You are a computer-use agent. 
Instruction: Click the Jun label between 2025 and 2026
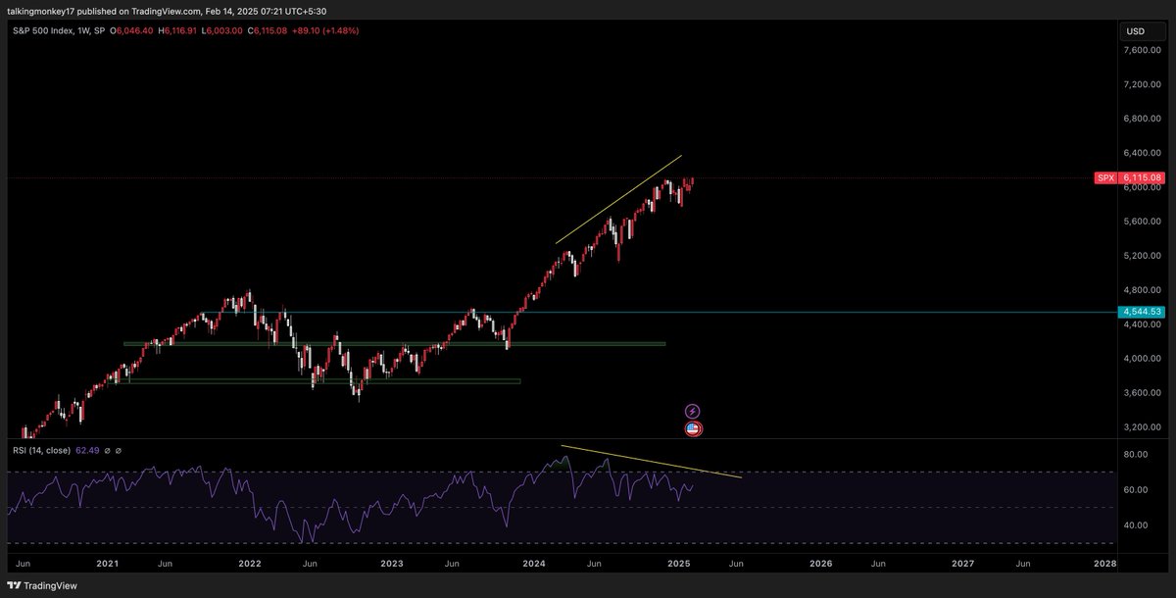tap(737, 565)
